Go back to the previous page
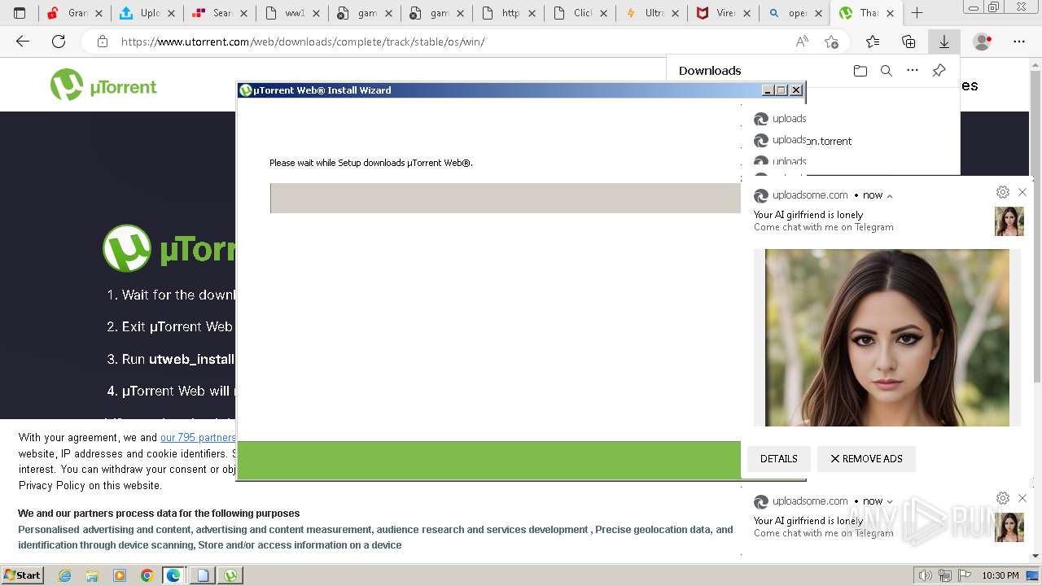 tap(23, 42)
